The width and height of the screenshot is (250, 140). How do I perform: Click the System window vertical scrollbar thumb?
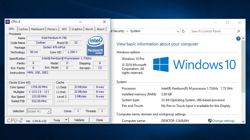(x=243, y=67)
